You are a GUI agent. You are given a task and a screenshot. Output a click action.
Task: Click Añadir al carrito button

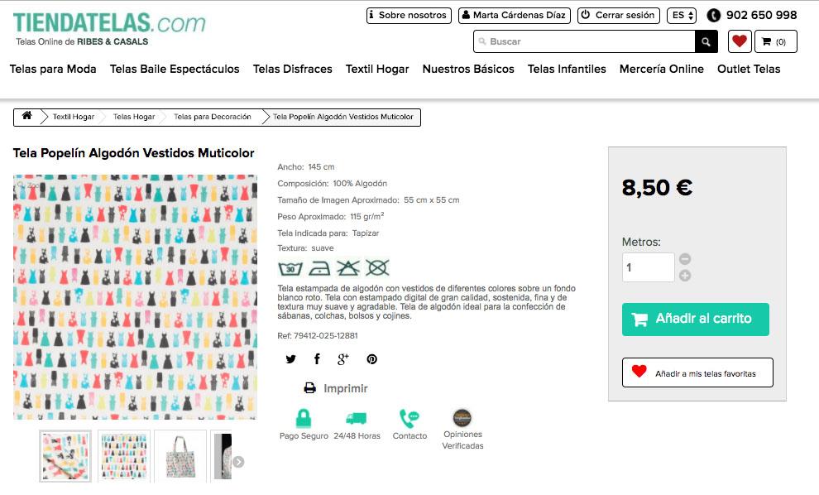coord(696,319)
